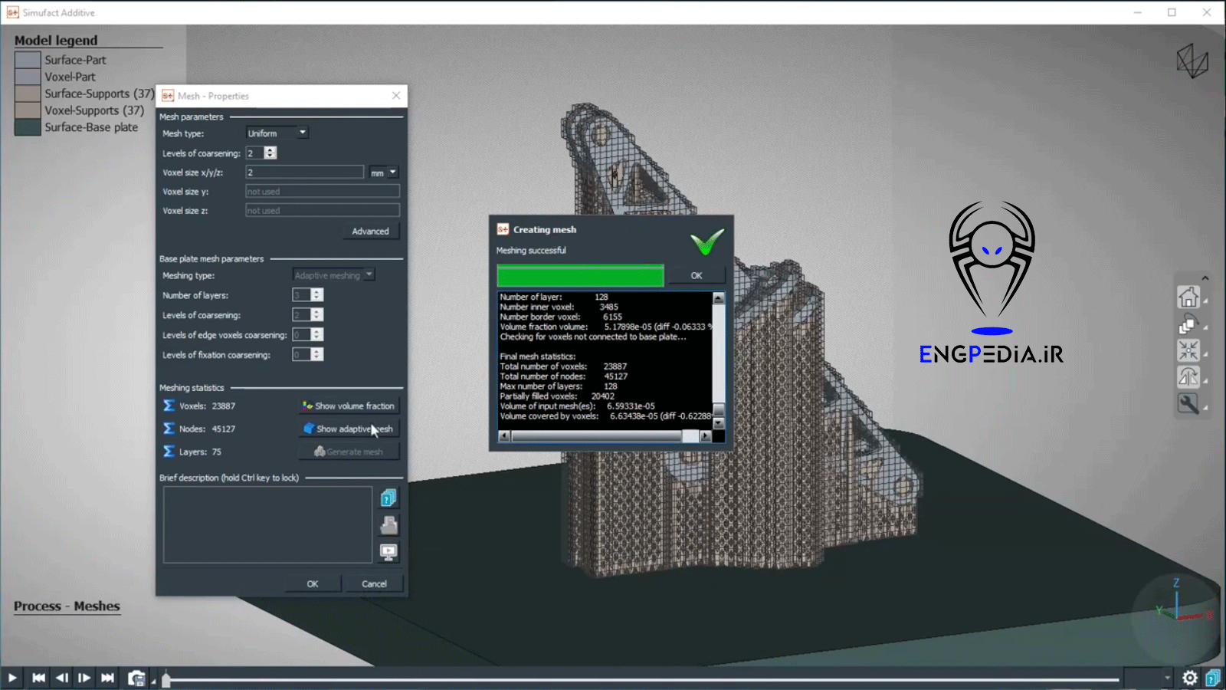1226x690 pixels.
Task: Click OK in Creating mesh dialog
Action: coord(696,275)
